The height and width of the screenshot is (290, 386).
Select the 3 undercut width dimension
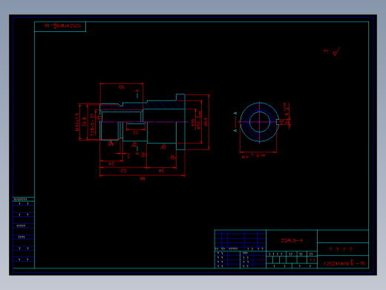(x=128, y=156)
